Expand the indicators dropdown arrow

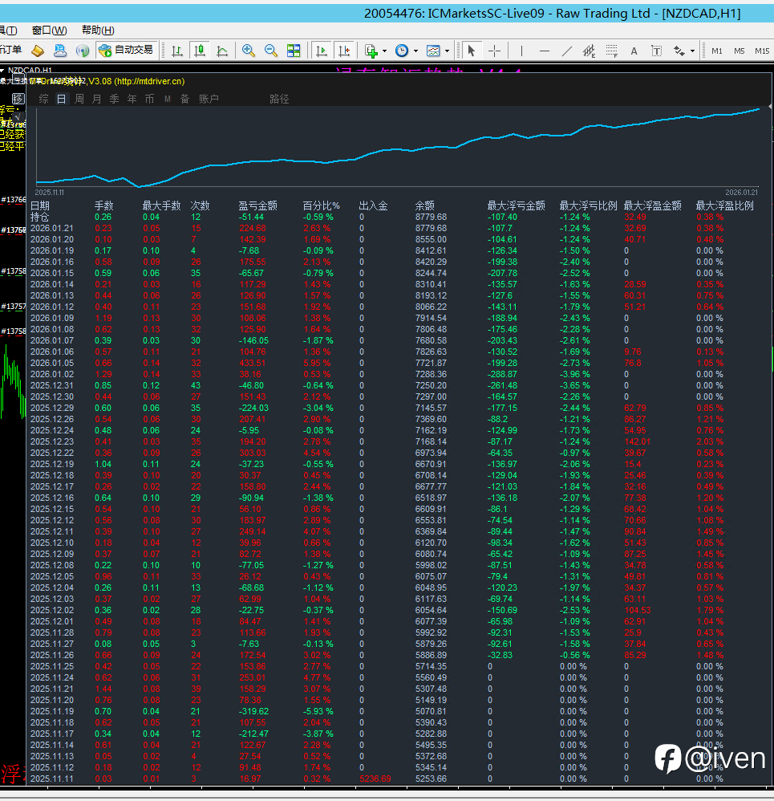coord(384,51)
